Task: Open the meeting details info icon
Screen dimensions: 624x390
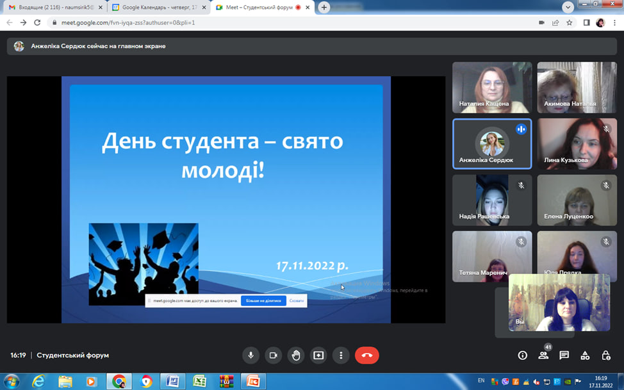Action: (x=522, y=355)
